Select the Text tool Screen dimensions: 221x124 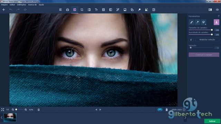click(x=96, y=10)
